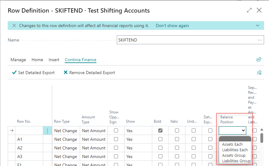Image resolution: width=269 pixels, height=166 pixels.
Task: Switch to the Manage tab
Action: 18,60
